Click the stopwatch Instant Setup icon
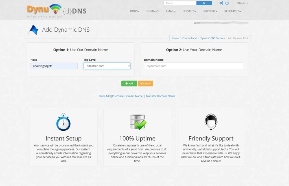 [x=64, y=122]
